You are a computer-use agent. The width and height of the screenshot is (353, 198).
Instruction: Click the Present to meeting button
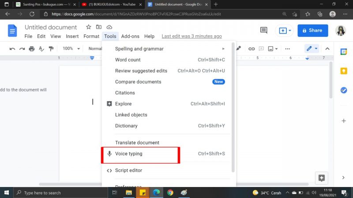(285, 30)
